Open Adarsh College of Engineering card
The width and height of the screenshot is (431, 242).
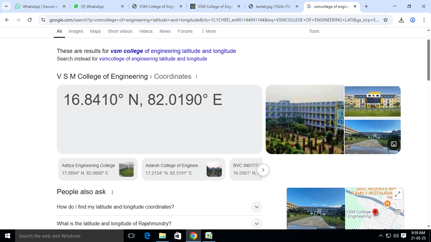[x=184, y=169]
